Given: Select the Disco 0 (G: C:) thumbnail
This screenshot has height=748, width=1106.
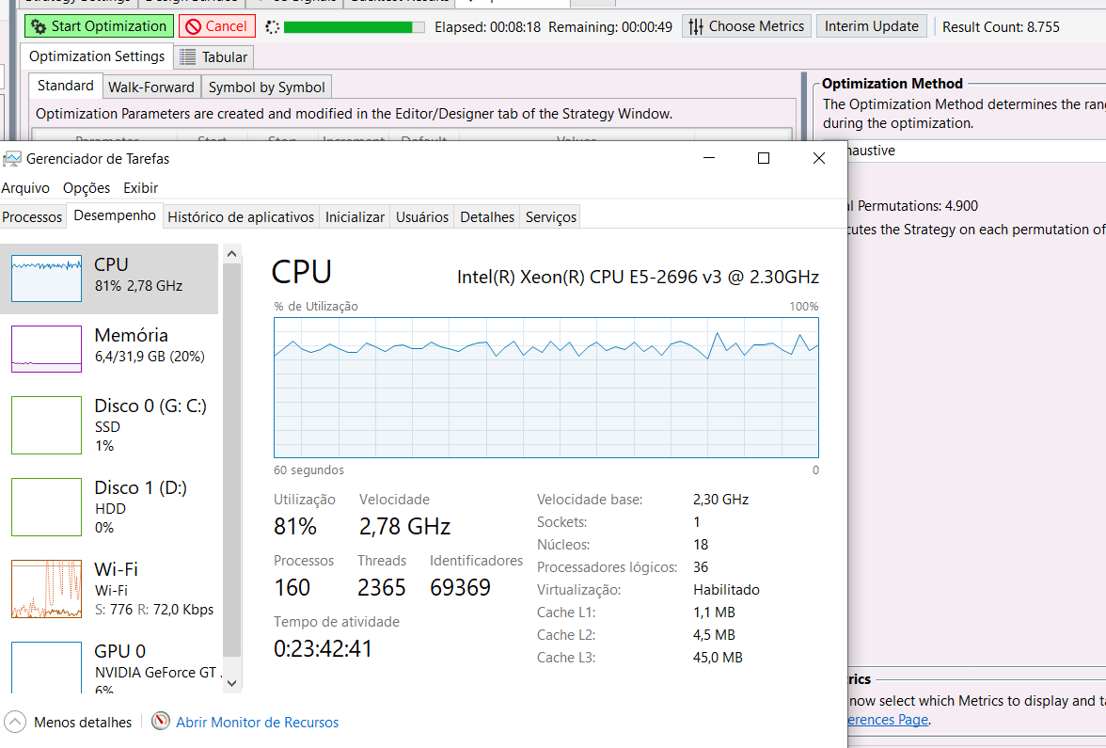Looking at the screenshot, I should 47,425.
